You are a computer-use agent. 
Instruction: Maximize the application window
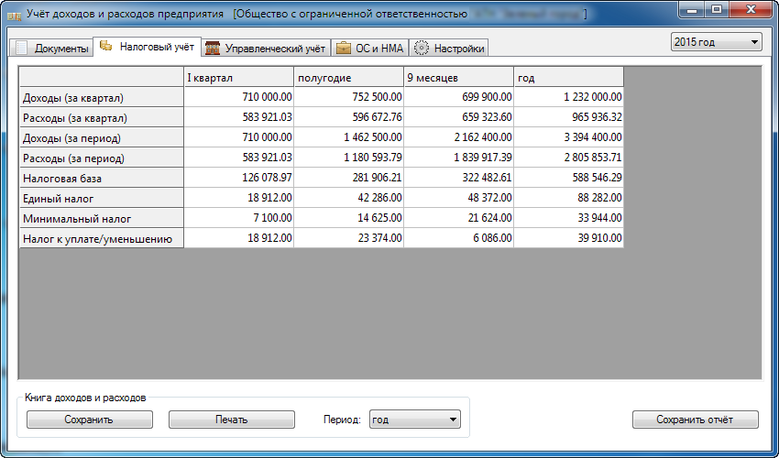[717, 9]
